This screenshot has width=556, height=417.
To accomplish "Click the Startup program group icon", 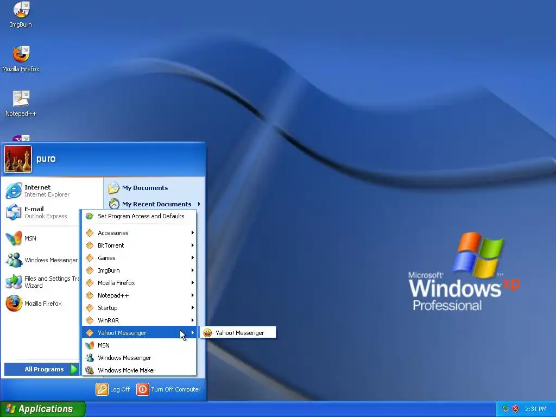I will click(x=90, y=308).
